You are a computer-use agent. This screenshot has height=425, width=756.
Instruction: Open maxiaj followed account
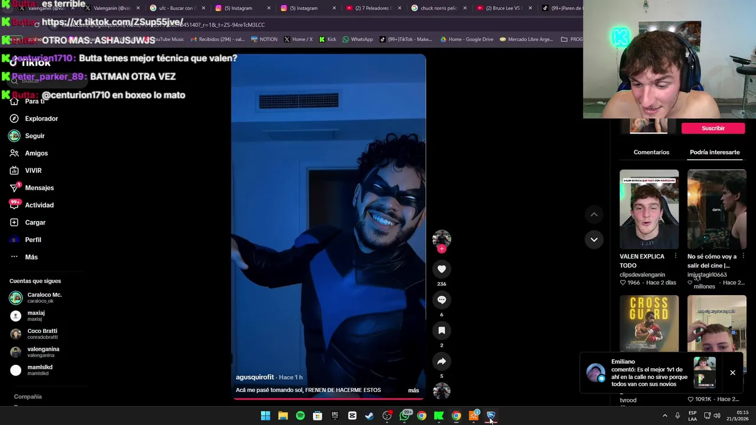[x=28, y=316]
